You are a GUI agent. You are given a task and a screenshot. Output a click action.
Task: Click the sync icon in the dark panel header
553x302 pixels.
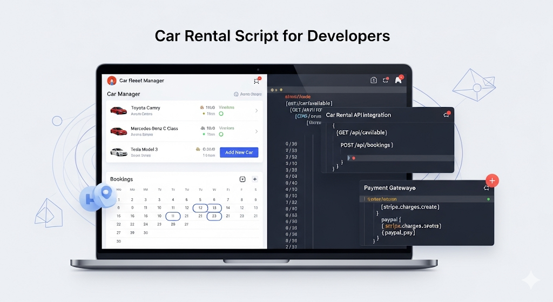[386, 80]
